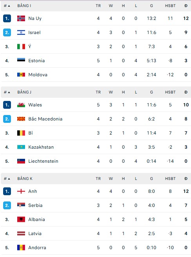Click the Liechtenstein flag icon
The height and width of the screenshot is (257, 191).
(x=21, y=161)
